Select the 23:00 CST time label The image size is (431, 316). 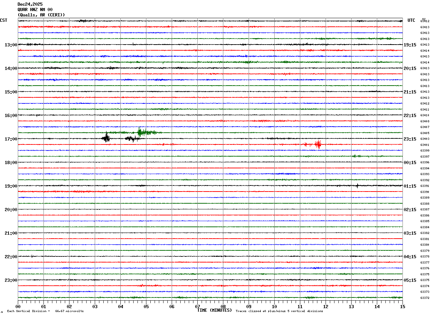coord(11,280)
